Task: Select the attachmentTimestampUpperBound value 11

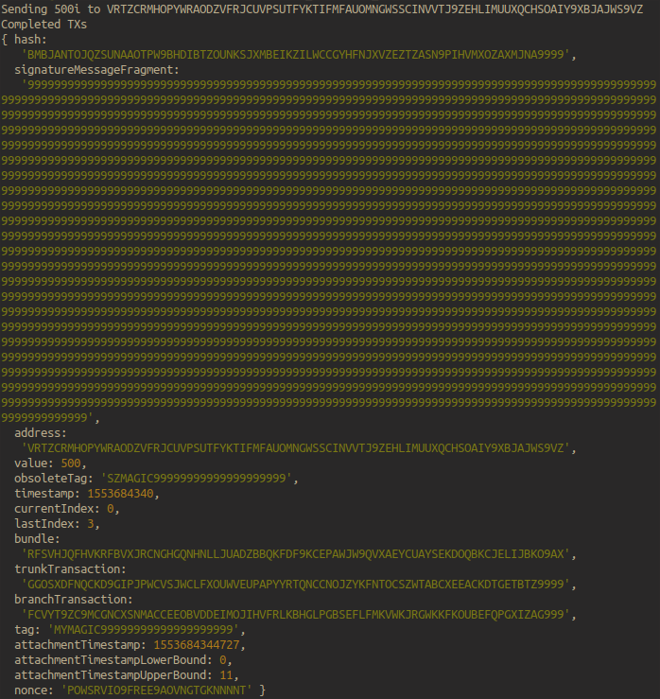Action: (x=226, y=675)
